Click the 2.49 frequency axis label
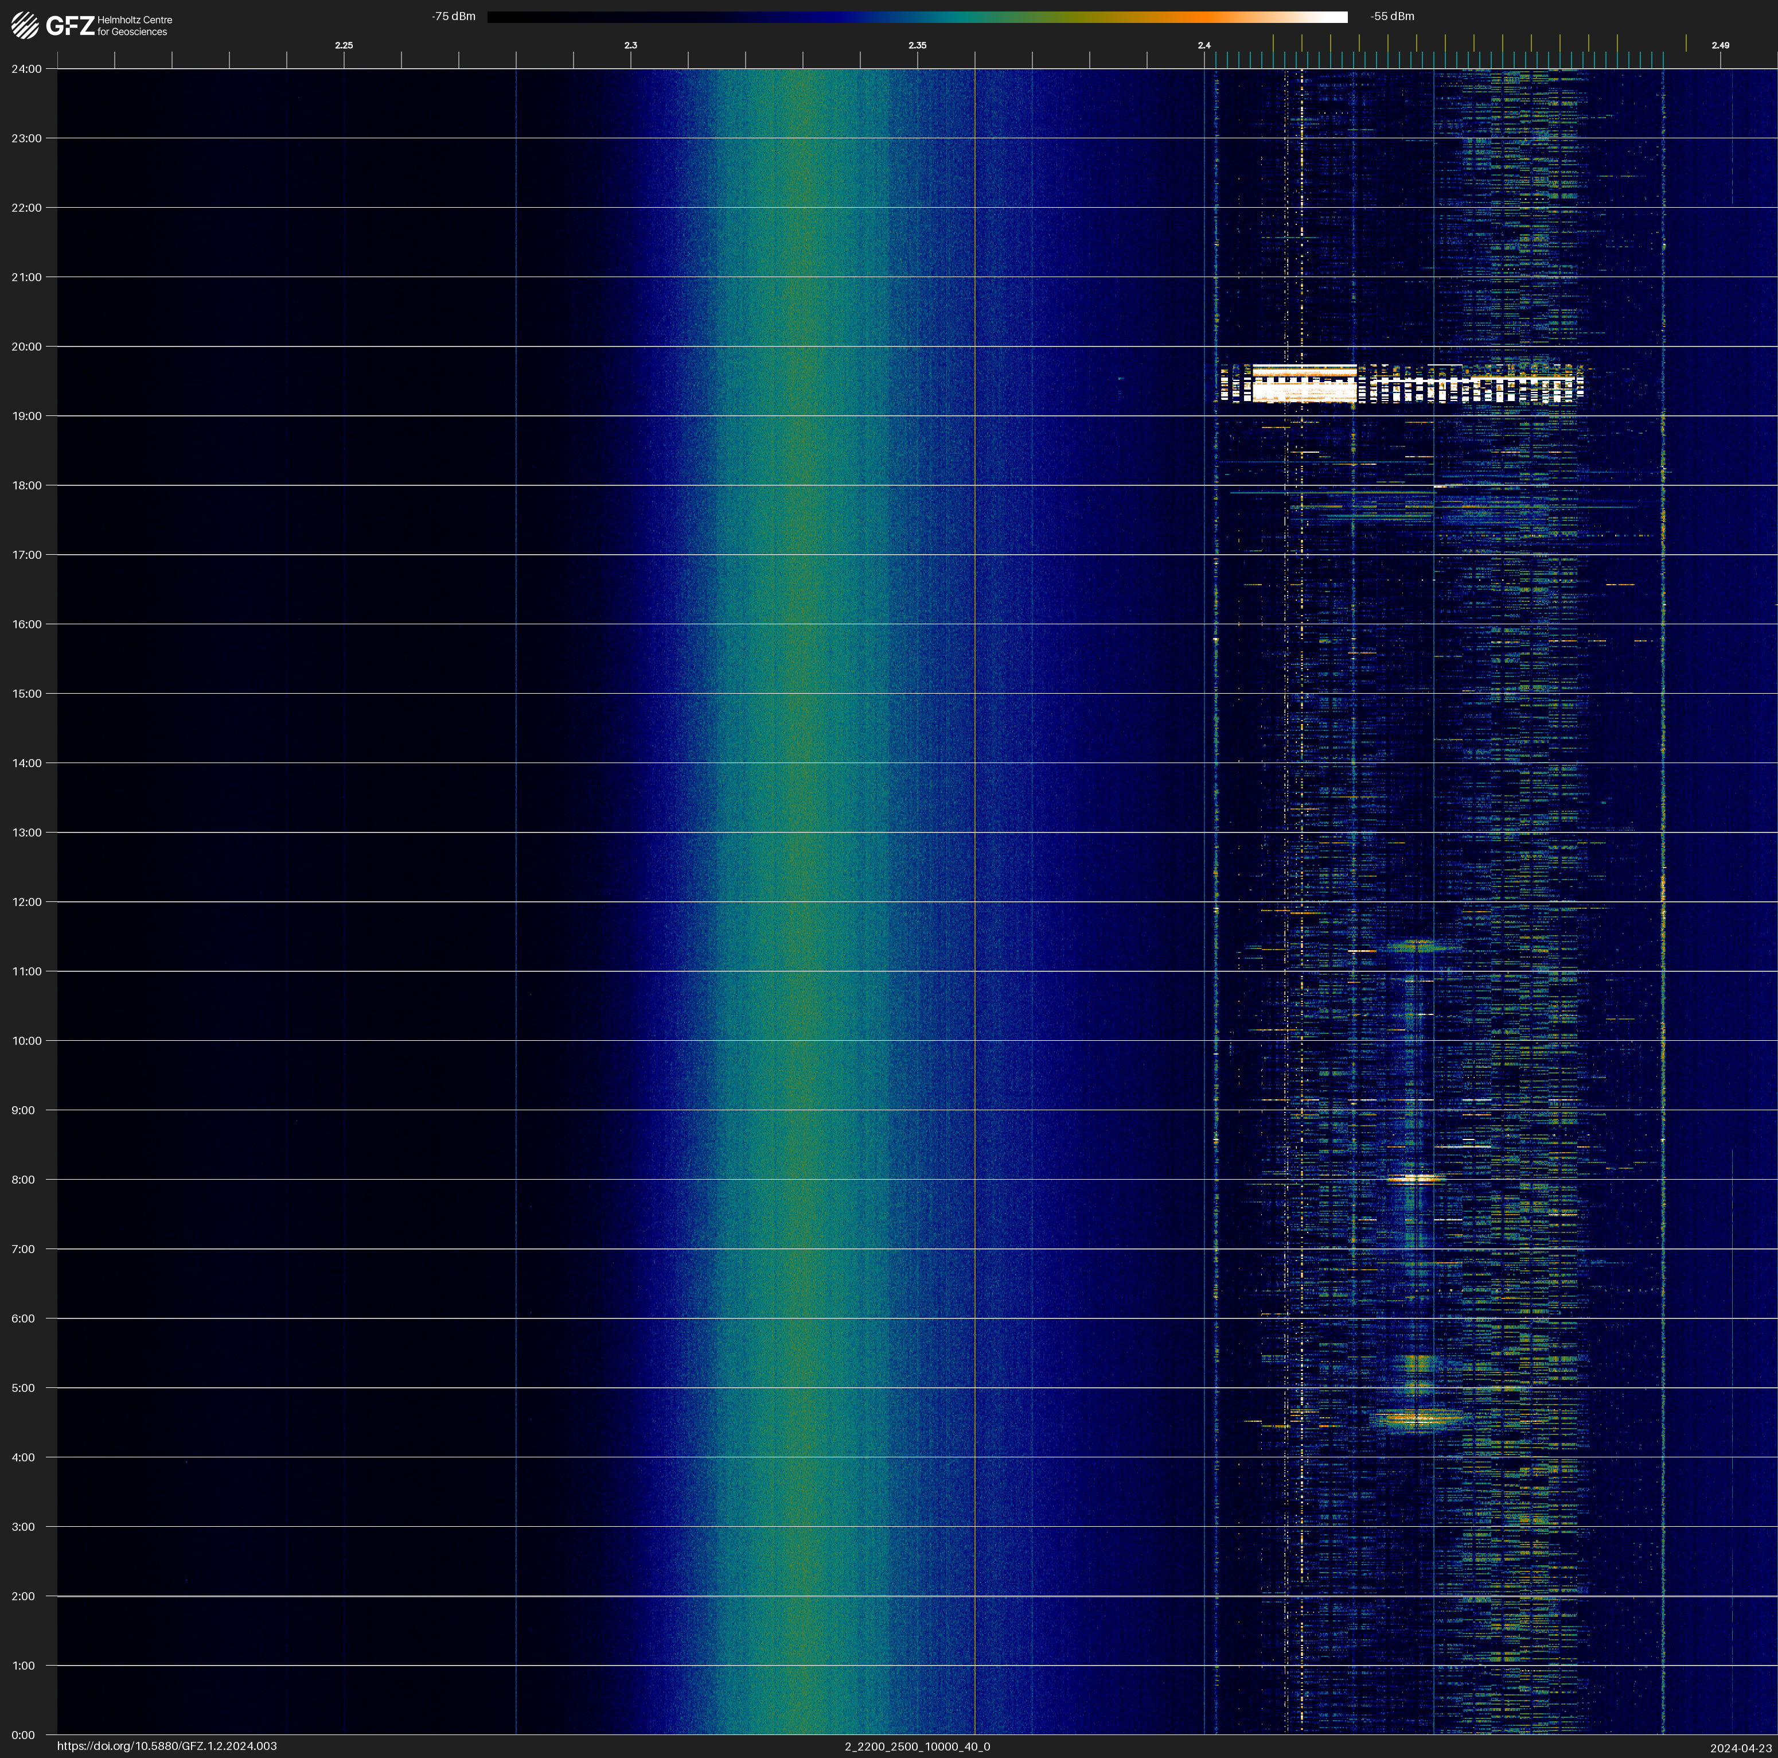This screenshot has height=1758, width=1778. [1720, 45]
